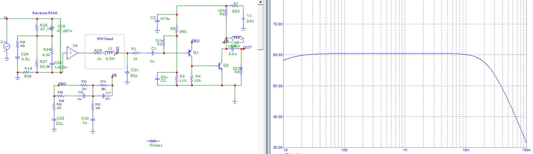Select resistor R8 near the OUT node
The height and width of the screenshot is (154, 533).
241,70
